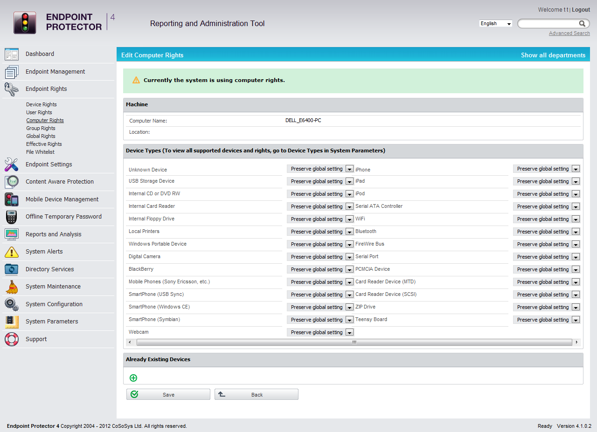Click the Mobile Device Management icon

tap(12, 199)
